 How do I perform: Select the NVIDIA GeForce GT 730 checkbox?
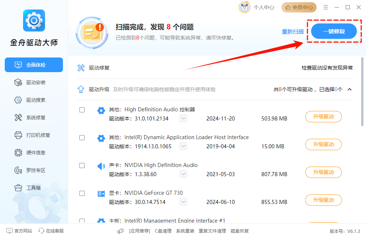pyautogui.click(x=82, y=193)
